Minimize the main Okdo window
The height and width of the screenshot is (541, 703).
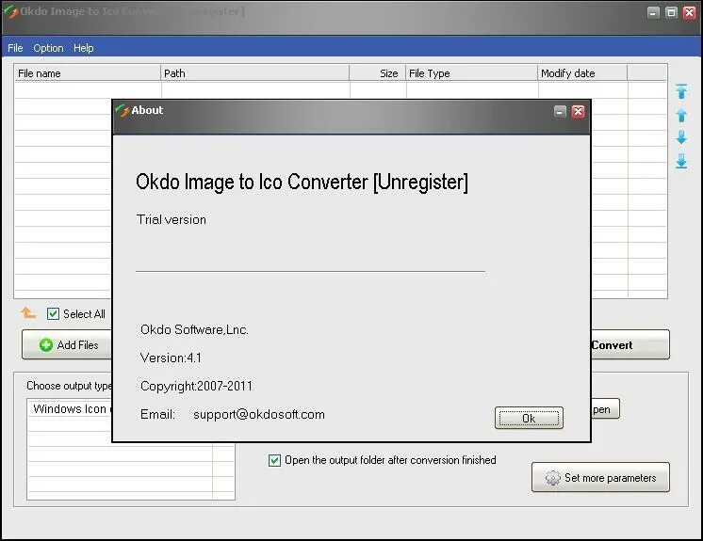[654, 12]
